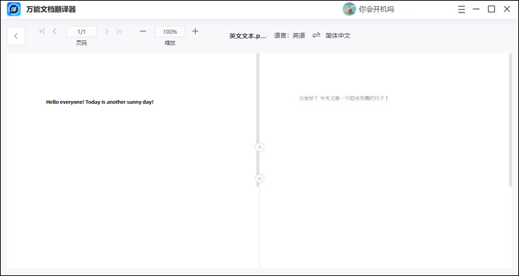
Task: Click the 页码 label
Action: click(x=82, y=43)
